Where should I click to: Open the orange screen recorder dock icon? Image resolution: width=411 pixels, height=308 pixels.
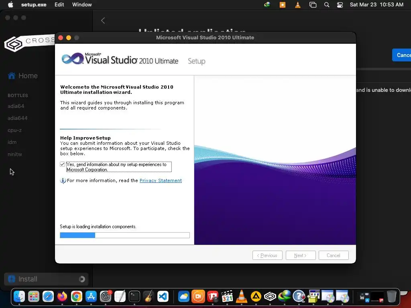coord(198,297)
